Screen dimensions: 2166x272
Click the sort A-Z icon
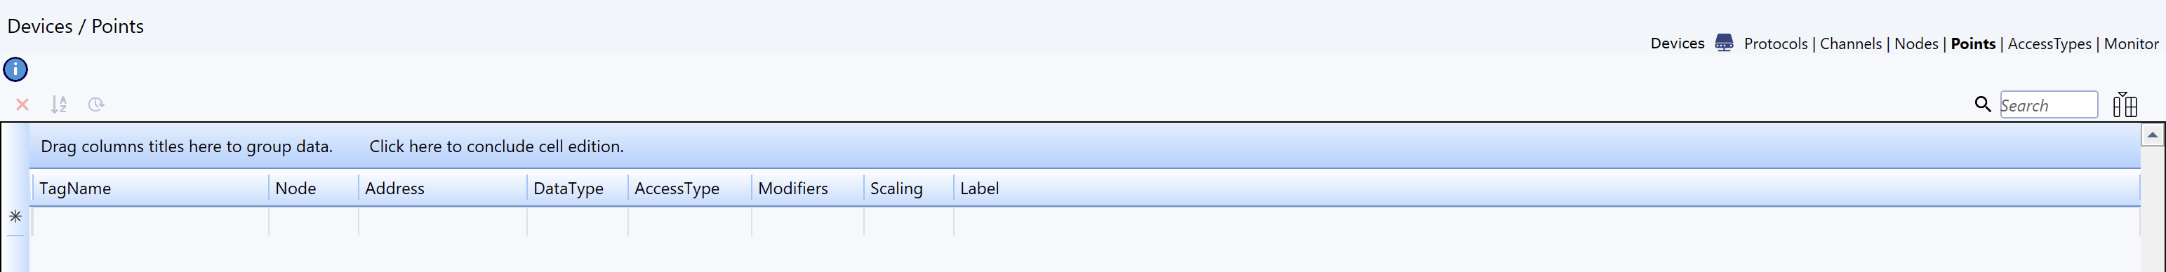pos(59,105)
